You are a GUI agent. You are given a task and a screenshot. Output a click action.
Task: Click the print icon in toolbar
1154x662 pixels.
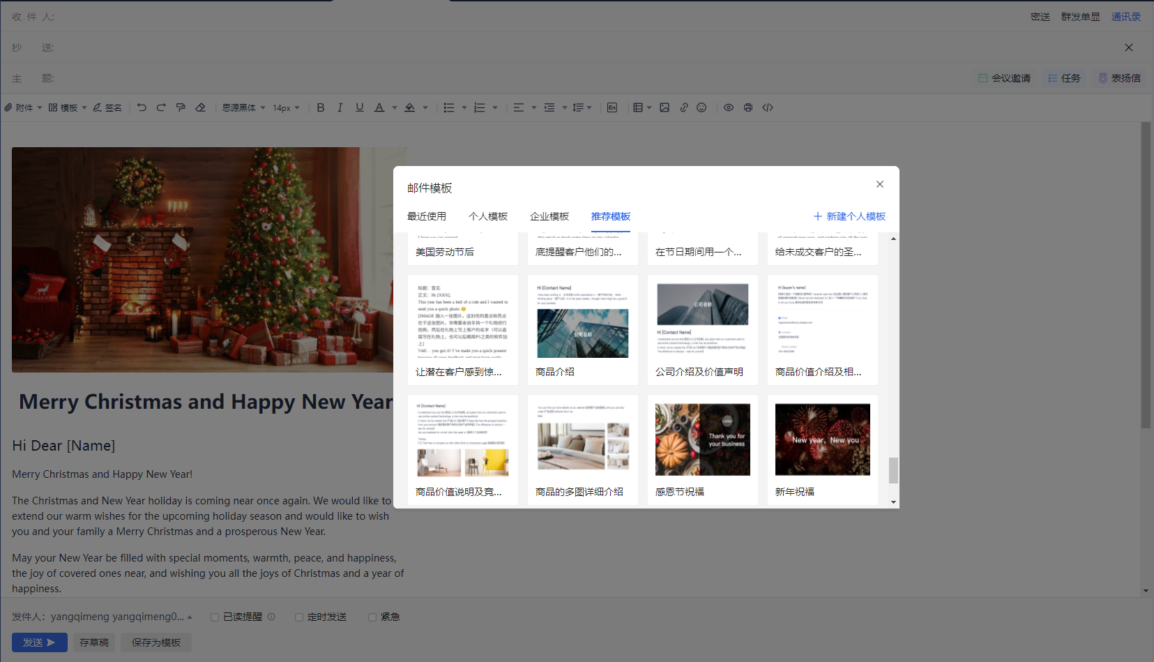tap(748, 107)
